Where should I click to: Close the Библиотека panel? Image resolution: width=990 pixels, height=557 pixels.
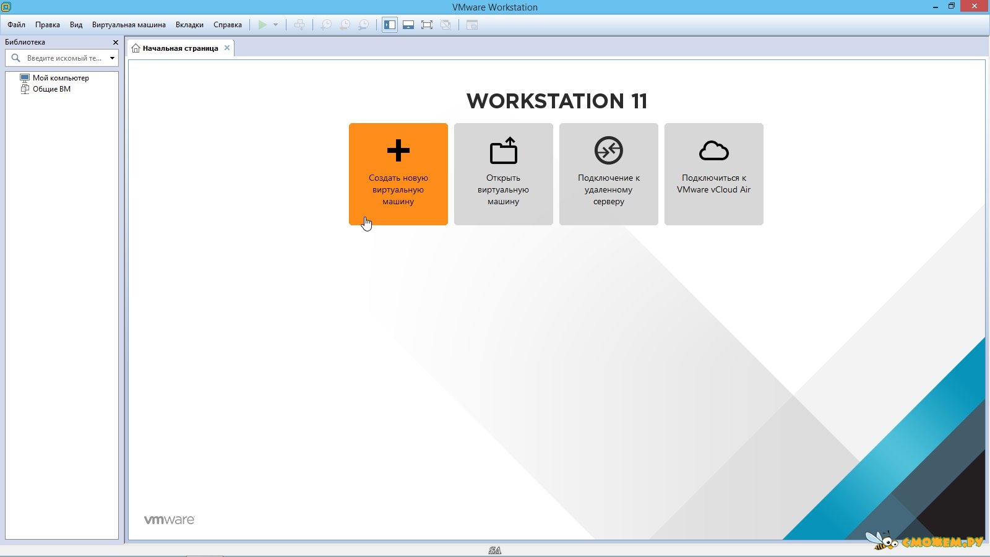click(115, 42)
